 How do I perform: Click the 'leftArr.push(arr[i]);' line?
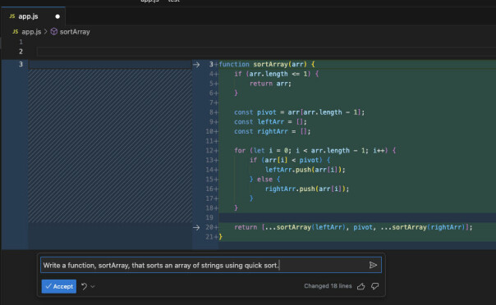coord(305,170)
